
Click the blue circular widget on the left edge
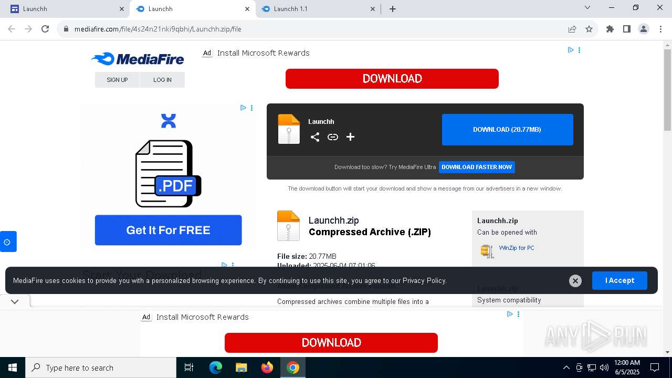pos(8,241)
